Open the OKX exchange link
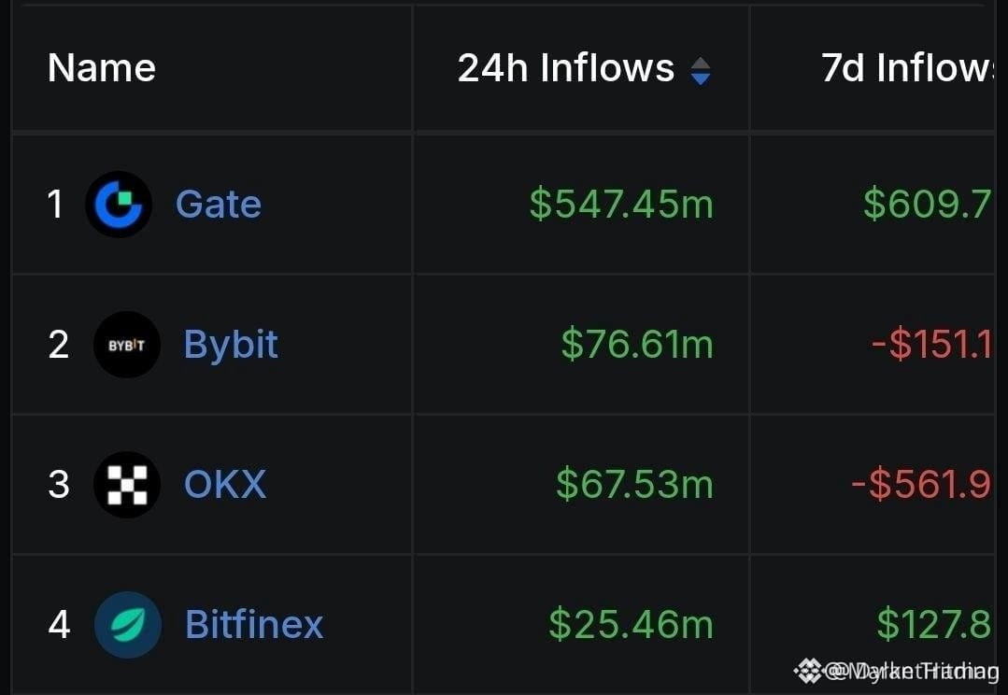Viewport: 1008px width, 695px height. click(225, 484)
